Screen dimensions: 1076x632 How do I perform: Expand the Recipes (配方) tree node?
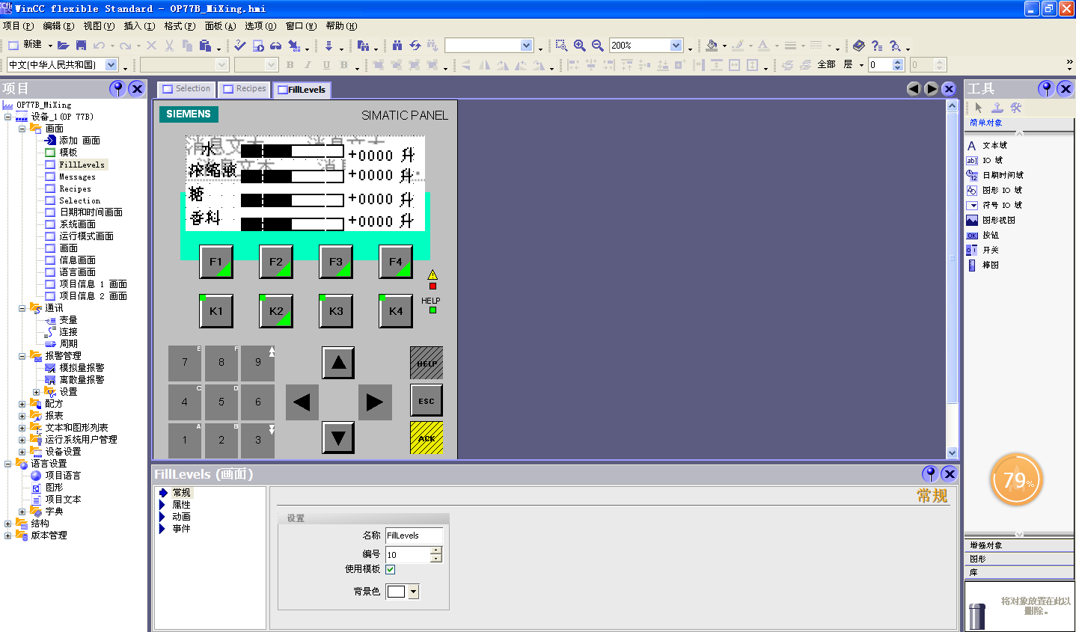tap(22, 404)
